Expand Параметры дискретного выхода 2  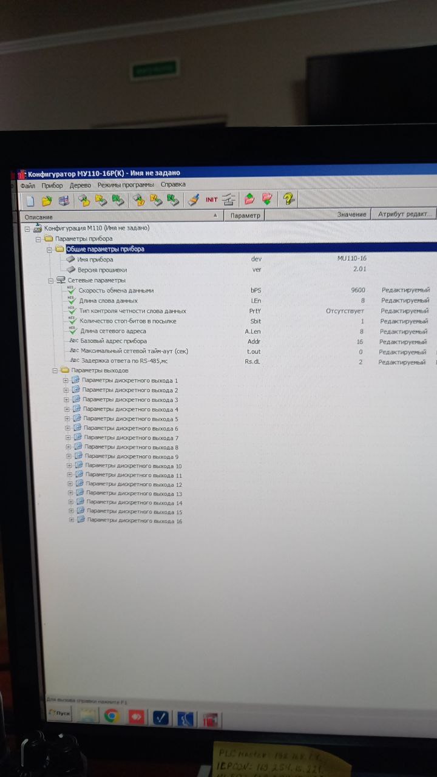click(66, 390)
